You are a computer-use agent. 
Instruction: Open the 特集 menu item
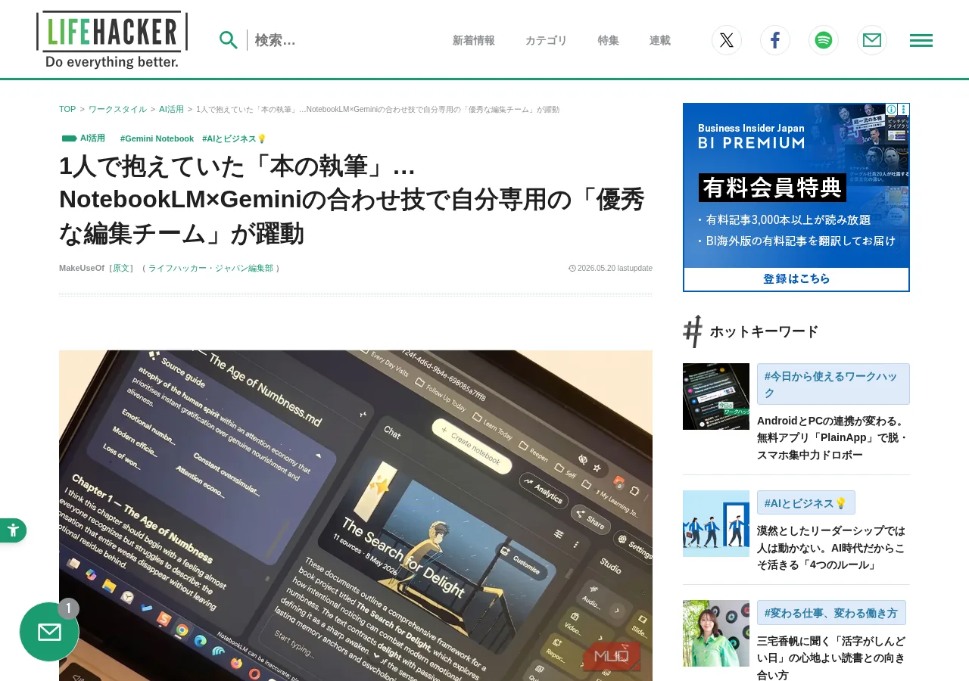click(x=608, y=40)
